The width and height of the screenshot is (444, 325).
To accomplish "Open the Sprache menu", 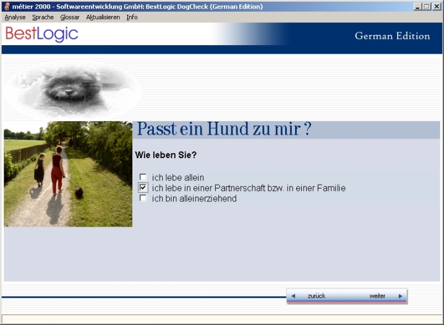I will (x=43, y=17).
